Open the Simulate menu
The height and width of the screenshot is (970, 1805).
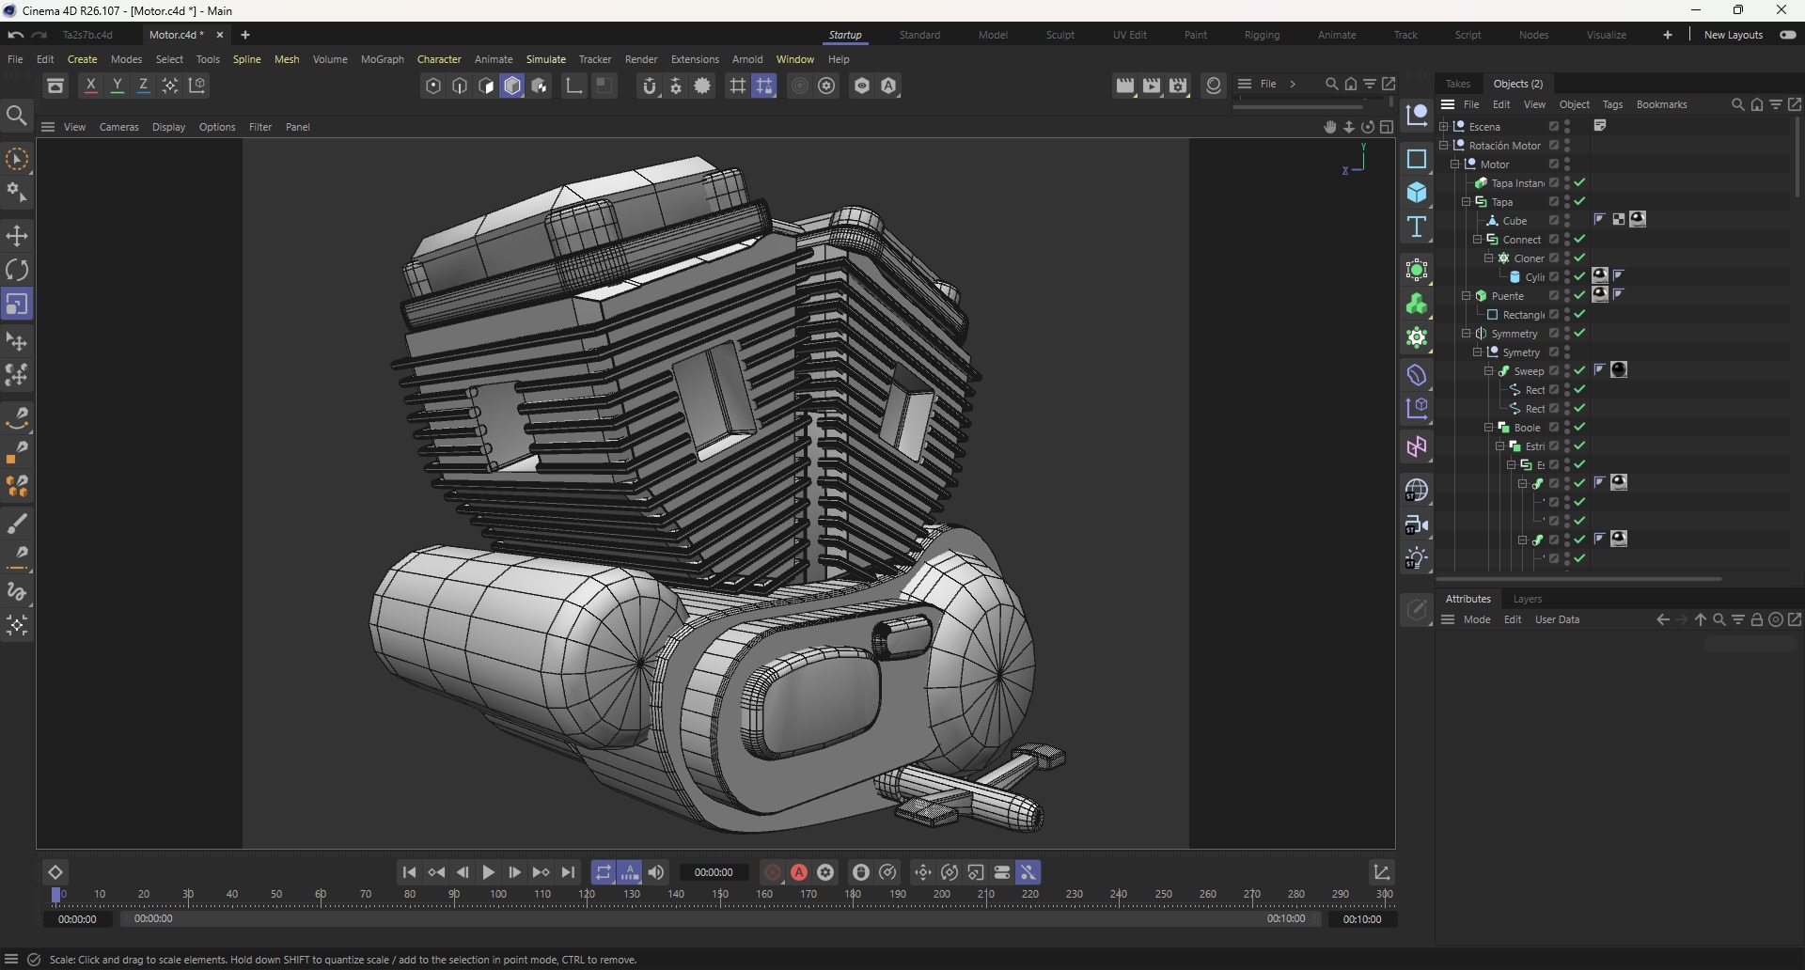click(546, 59)
